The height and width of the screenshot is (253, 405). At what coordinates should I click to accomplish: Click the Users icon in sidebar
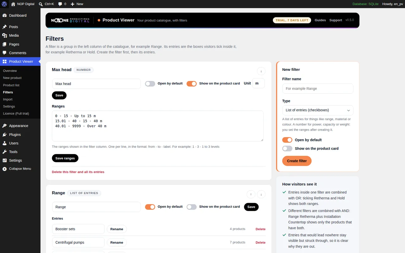point(4,143)
